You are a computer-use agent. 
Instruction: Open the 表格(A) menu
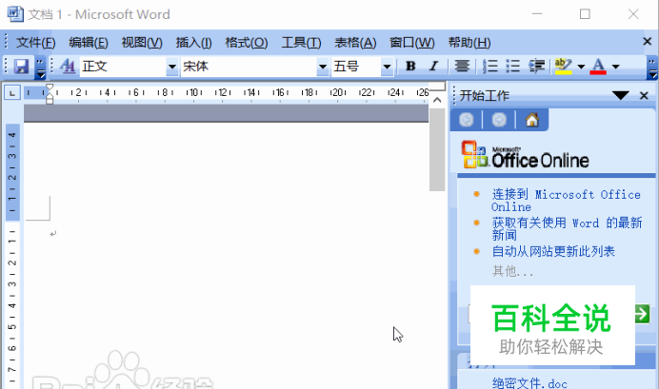355,43
